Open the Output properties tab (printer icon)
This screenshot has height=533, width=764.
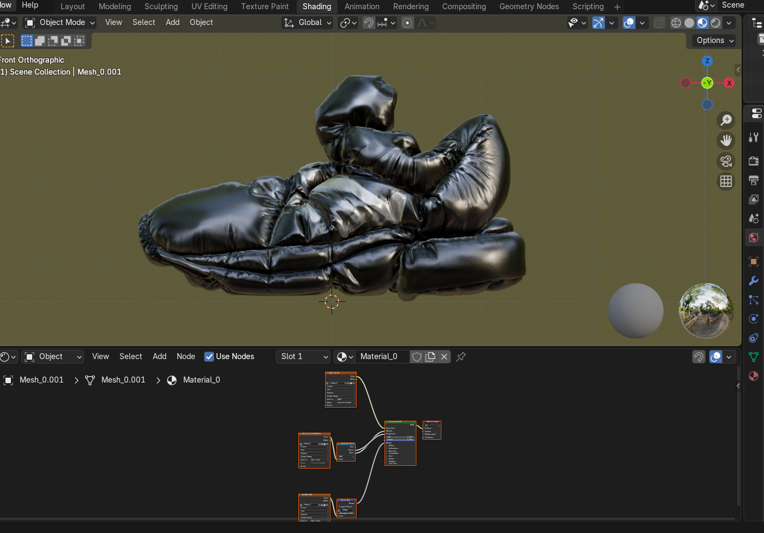(754, 180)
